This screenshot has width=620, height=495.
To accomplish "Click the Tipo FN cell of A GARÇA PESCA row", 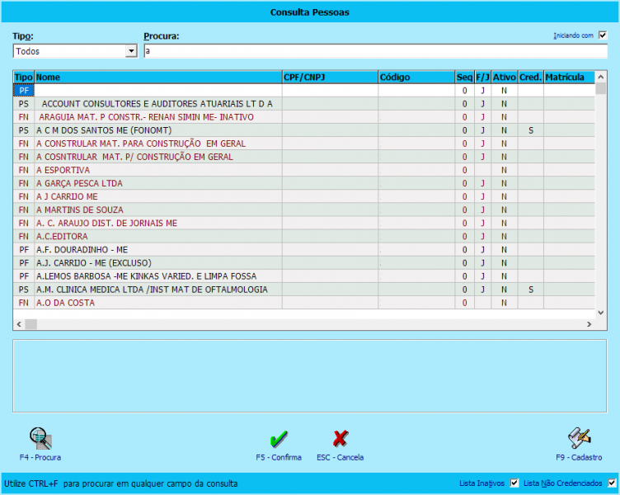I will click(24, 183).
